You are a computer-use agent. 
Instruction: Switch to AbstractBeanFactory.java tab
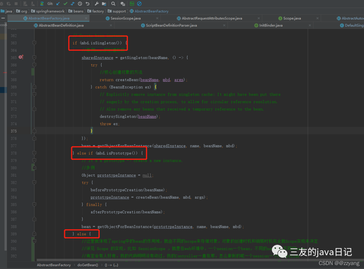[x=49, y=18]
